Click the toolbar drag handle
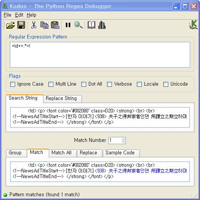The height and width of the screenshot is (200, 200). click(4, 25)
